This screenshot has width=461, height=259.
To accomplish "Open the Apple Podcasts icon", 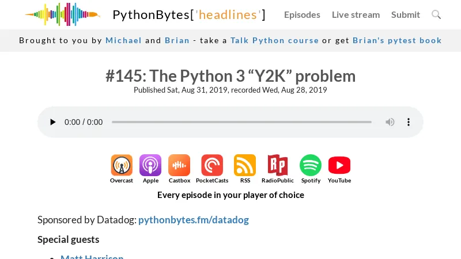I will click(150, 166).
